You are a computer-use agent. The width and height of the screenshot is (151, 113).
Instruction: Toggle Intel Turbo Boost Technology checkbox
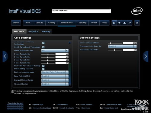tap(43, 47)
